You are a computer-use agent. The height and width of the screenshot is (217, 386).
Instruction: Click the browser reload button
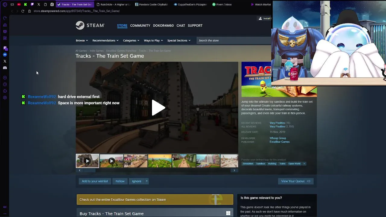(x=23, y=11)
